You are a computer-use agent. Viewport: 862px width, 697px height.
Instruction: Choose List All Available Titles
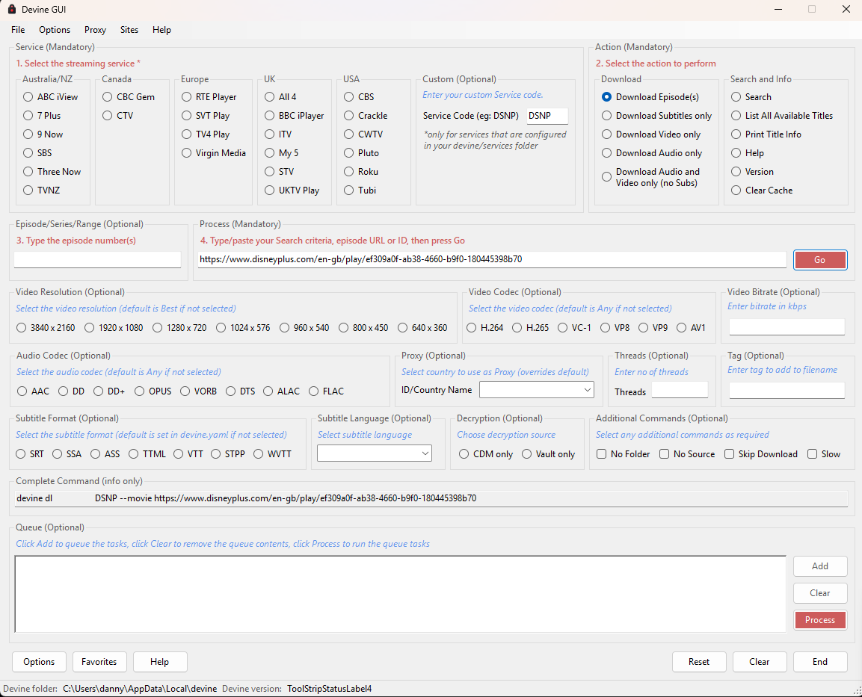(x=782, y=115)
